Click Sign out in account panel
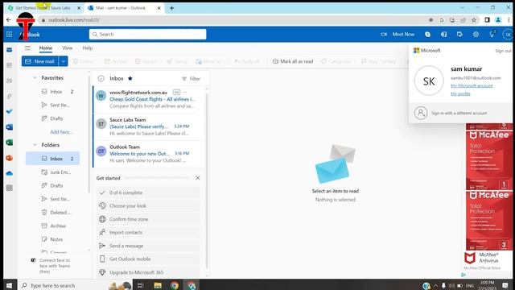515x290 pixels. [503, 51]
